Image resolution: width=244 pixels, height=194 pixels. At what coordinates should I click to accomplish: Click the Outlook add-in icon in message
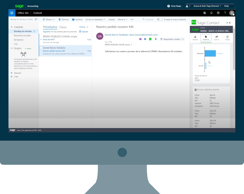145,39
